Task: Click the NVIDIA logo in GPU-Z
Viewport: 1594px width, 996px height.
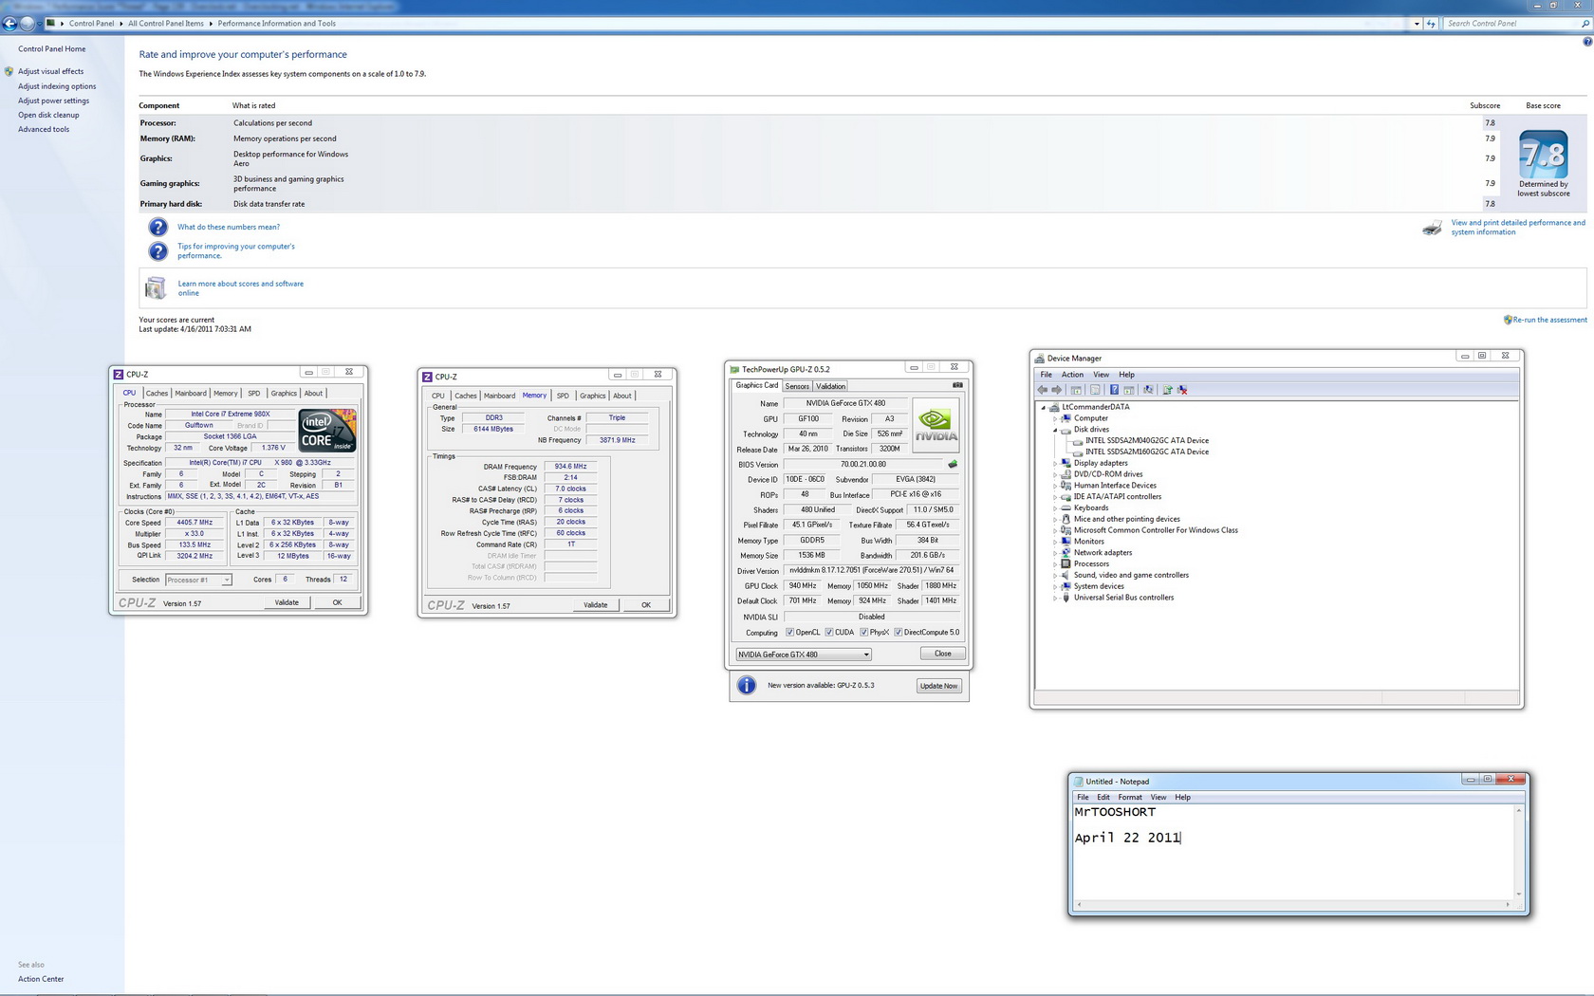Action: [936, 423]
